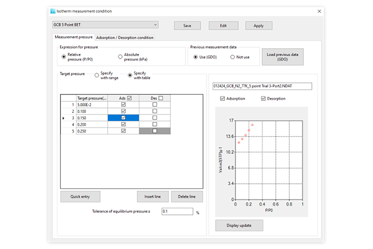Select the Measurement pressure tab
Screen dimensions: 373x249
(x=74, y=37)
